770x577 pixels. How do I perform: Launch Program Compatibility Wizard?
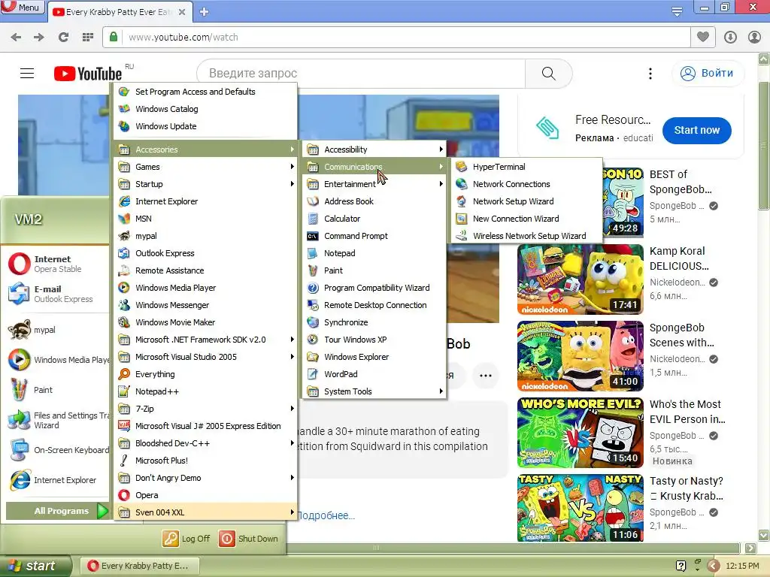tap(374, 288)
